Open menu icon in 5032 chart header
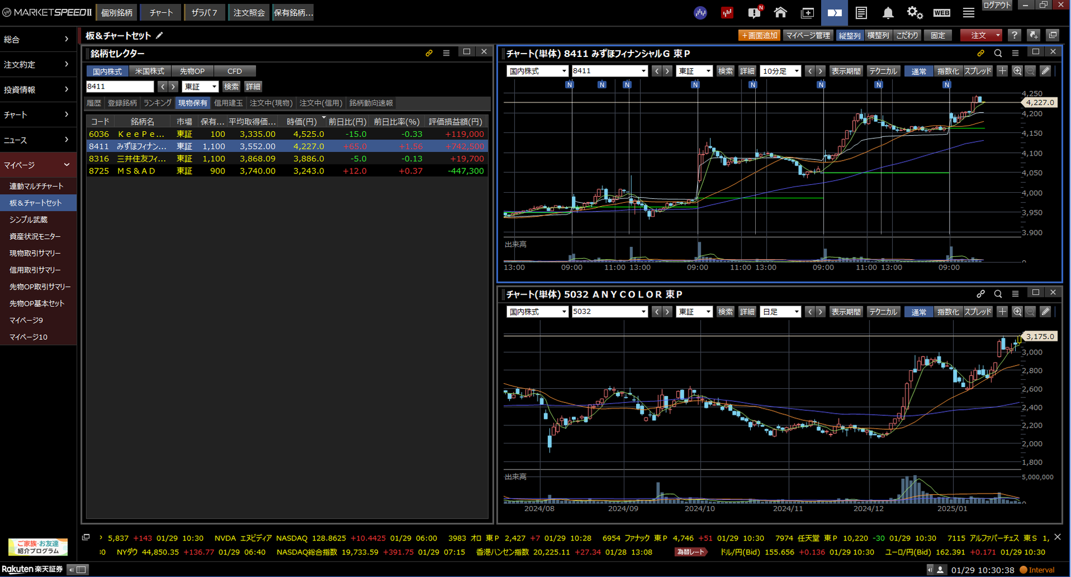 coord(1015,294)
